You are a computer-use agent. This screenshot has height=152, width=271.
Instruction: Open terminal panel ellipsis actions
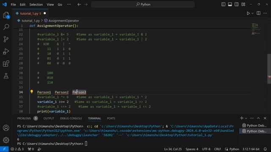252,118
